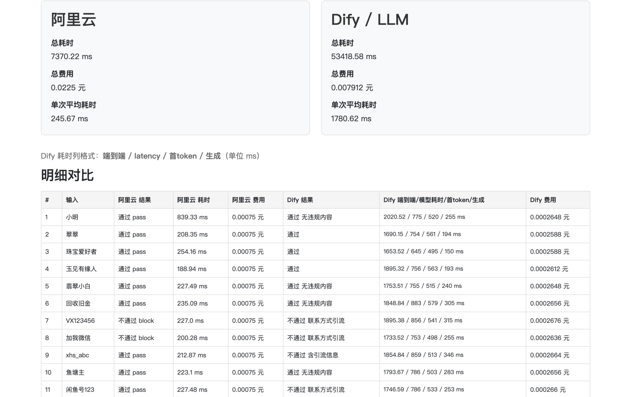Click the 阿里云 结果 column header
This screenshot has height=397, width=634.
pos(134,200)
